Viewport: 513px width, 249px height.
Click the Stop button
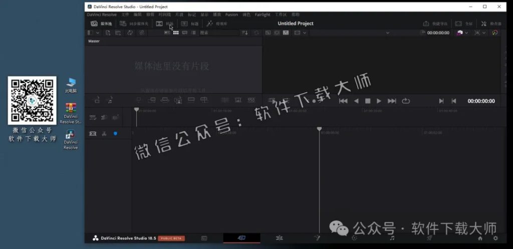coord(368,101)
